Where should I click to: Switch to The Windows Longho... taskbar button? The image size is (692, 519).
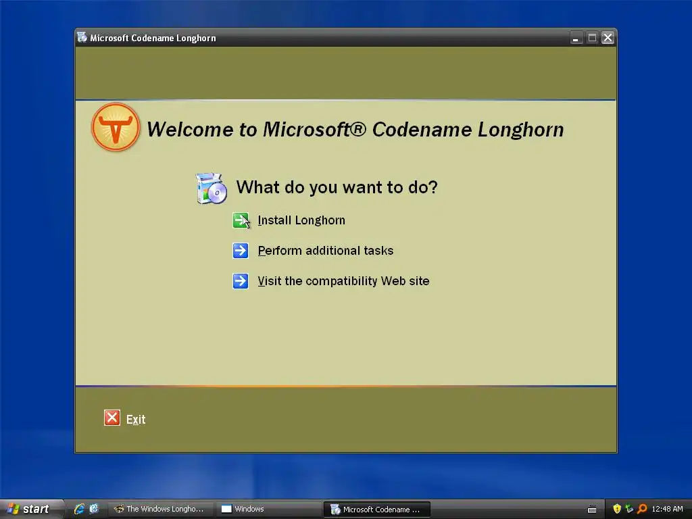[160, 509]
